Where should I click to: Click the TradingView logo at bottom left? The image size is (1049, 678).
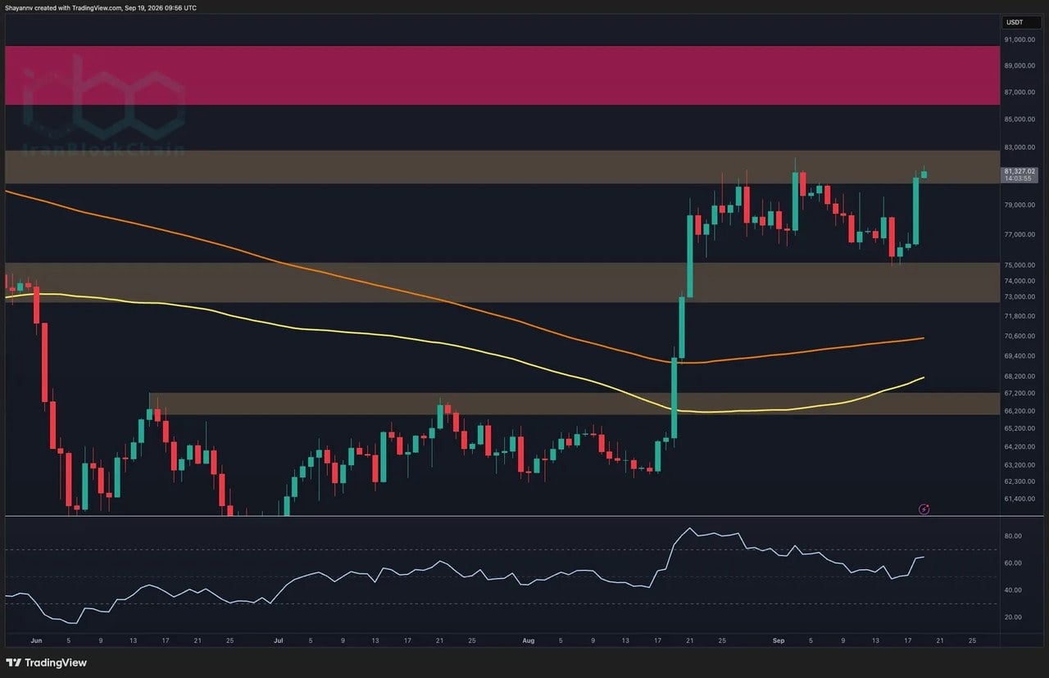[48, 662]
